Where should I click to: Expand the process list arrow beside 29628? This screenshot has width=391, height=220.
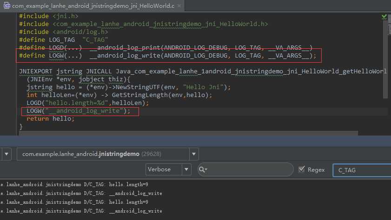pyautogui.click(x=194, y=154)
